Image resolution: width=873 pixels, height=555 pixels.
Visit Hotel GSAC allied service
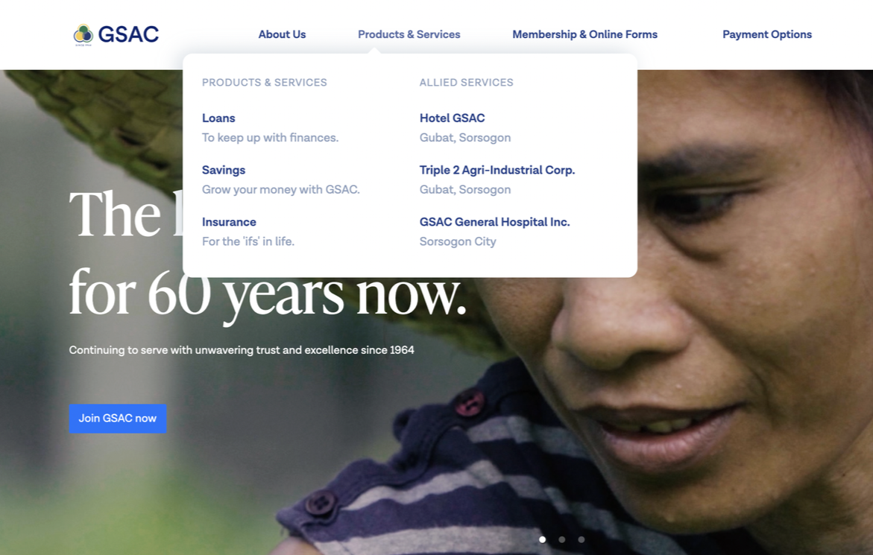[x=452, y=118]
